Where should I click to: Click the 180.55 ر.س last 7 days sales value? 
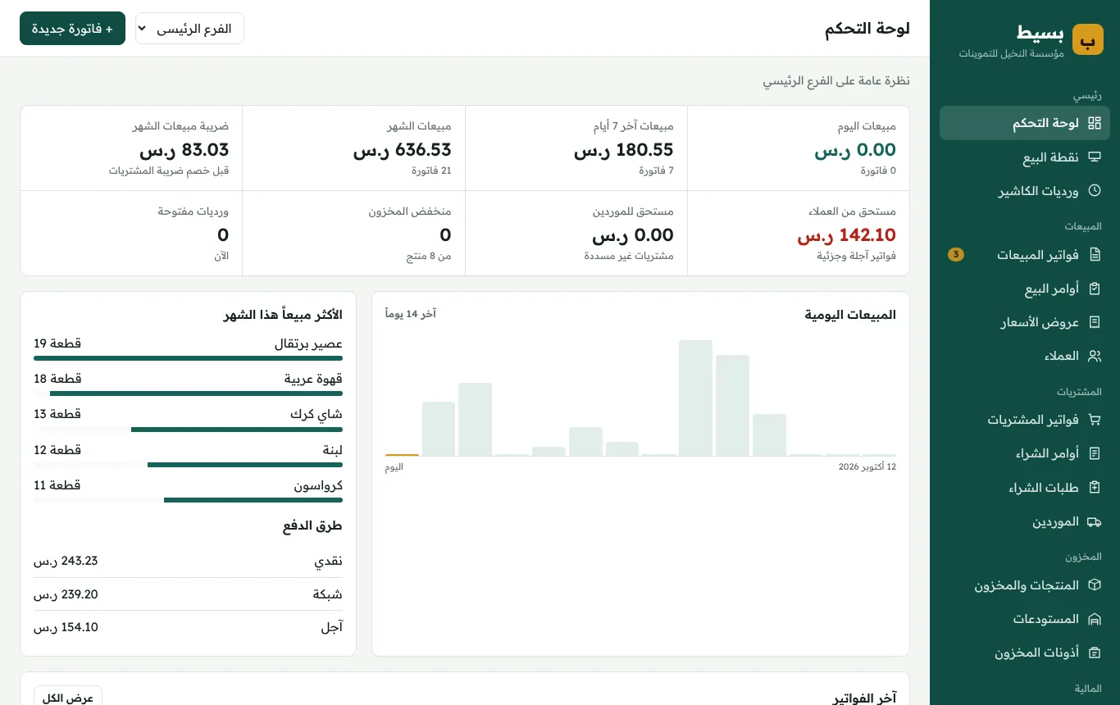click(624, 150)
